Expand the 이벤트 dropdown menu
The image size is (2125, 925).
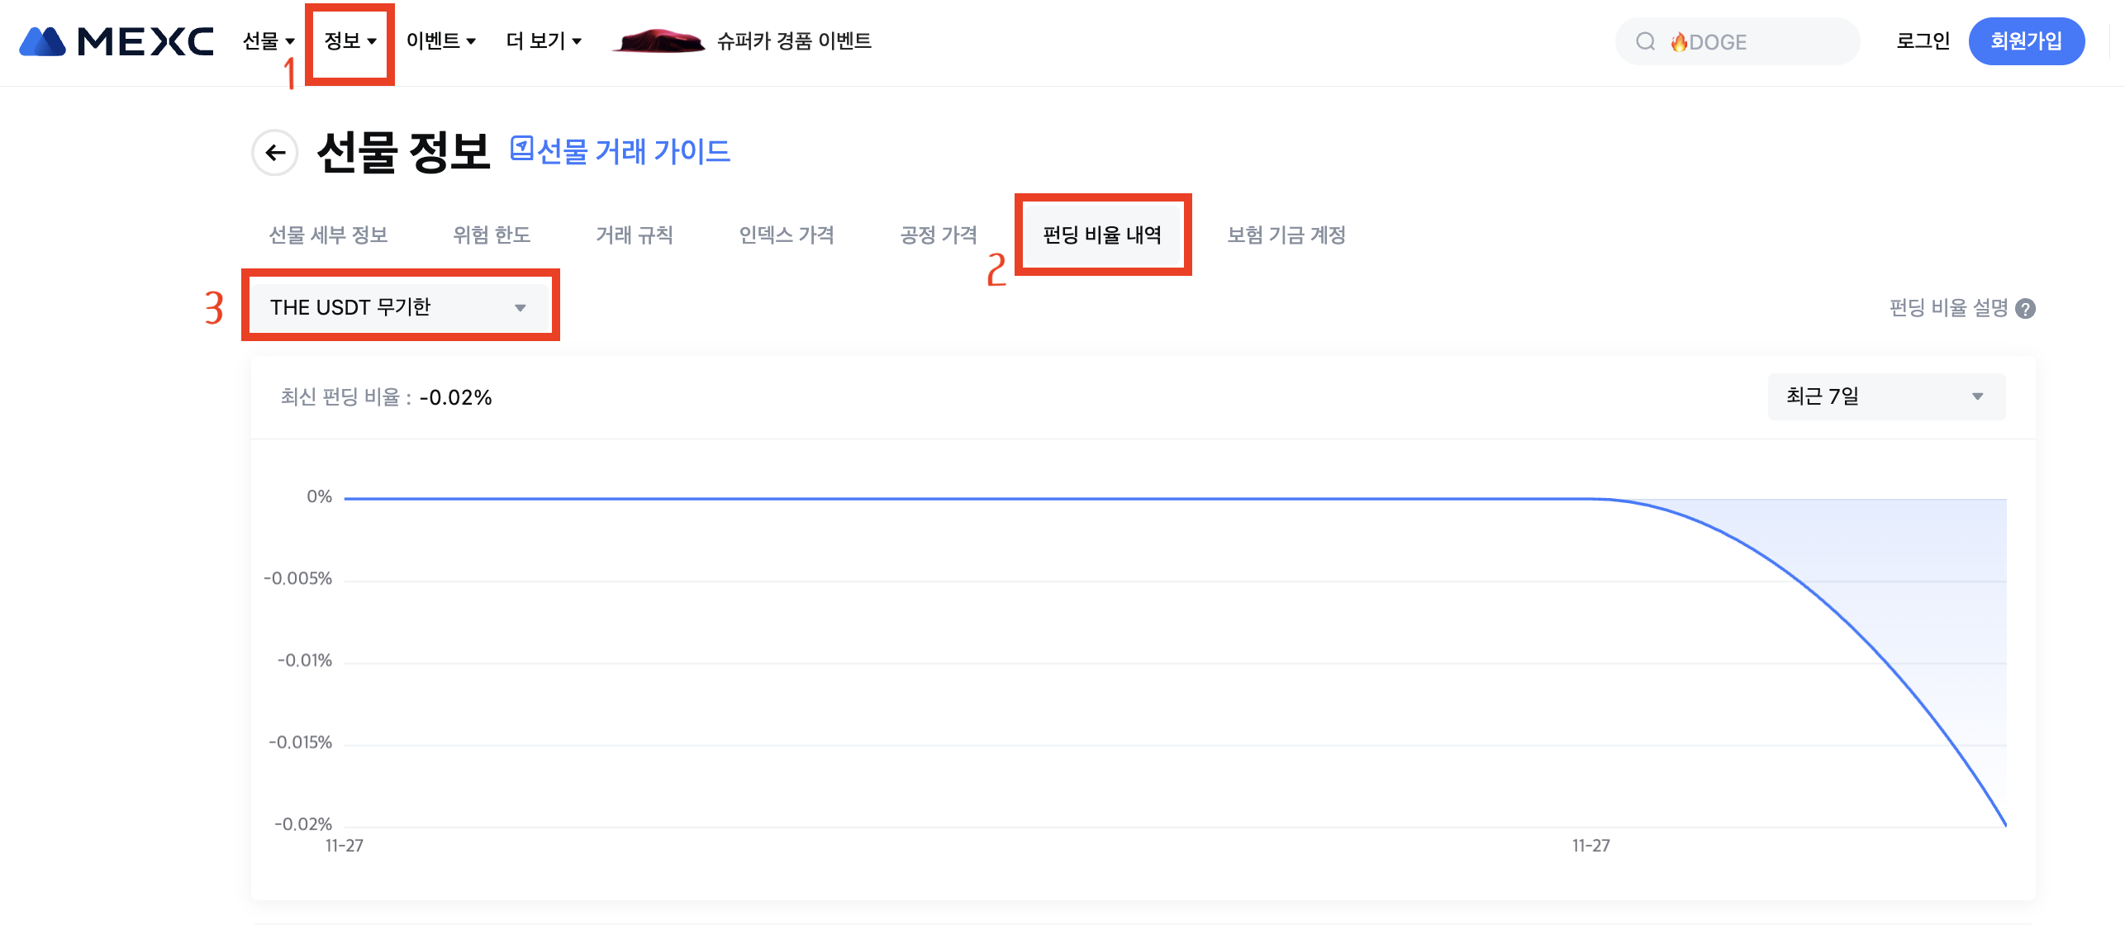click(x=440, y=41)
